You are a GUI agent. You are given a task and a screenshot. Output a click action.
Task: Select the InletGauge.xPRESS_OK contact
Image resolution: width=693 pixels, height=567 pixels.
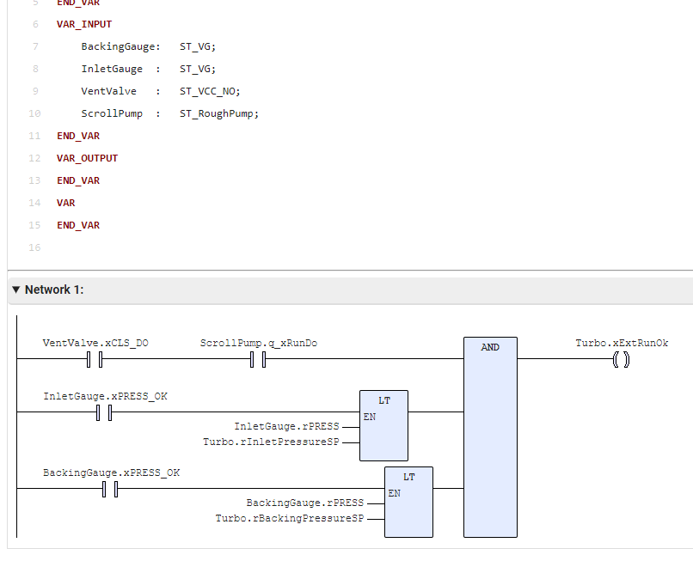104,413
